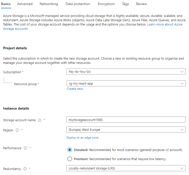Follow Learn more about Azure storage accounts link
189x175 pixels.
coord(165,24)
